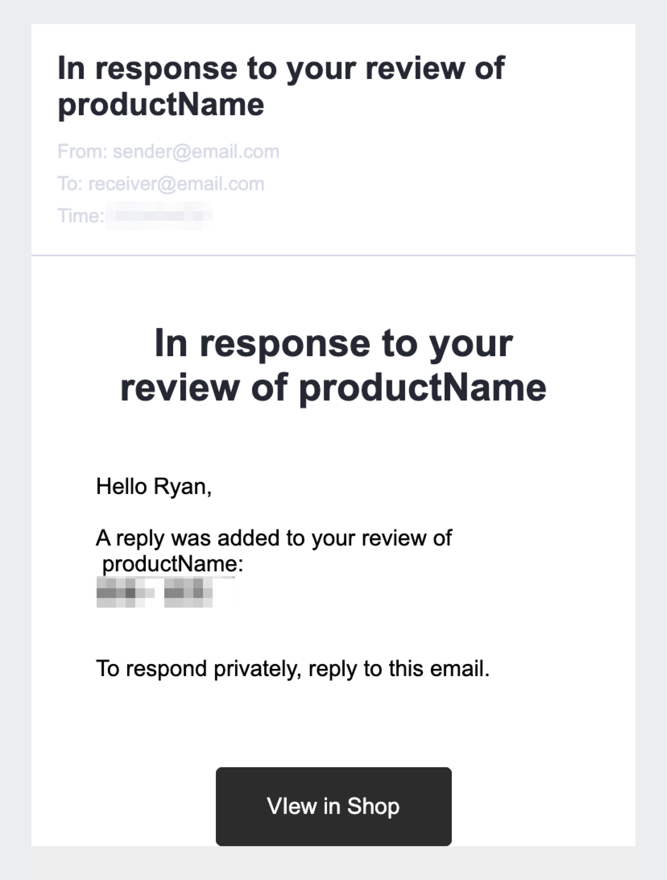Screen dimensions: 667x880
Task: Click the "From:" label in header
Action: [x=82, y=151]
